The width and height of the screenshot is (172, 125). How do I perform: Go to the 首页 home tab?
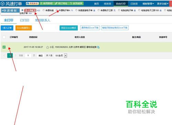[x=96, y=4]
